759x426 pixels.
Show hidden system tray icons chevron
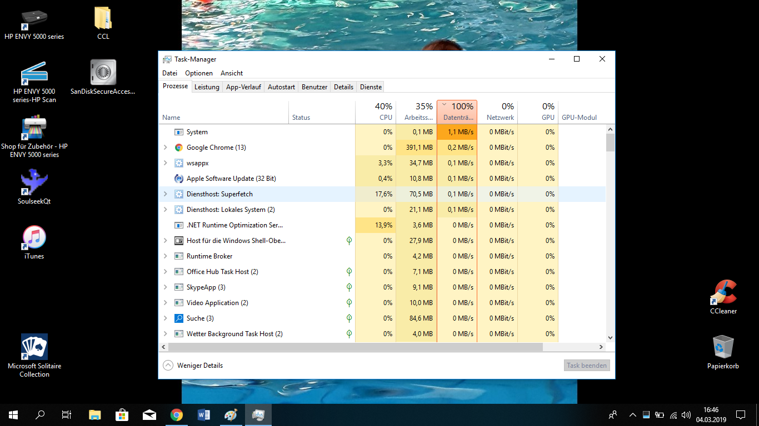632,415
